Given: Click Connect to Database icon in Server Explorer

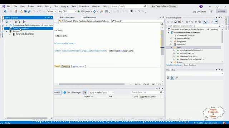Looking at the screenshot, I should pyautogui.click(x=15, y=22).
